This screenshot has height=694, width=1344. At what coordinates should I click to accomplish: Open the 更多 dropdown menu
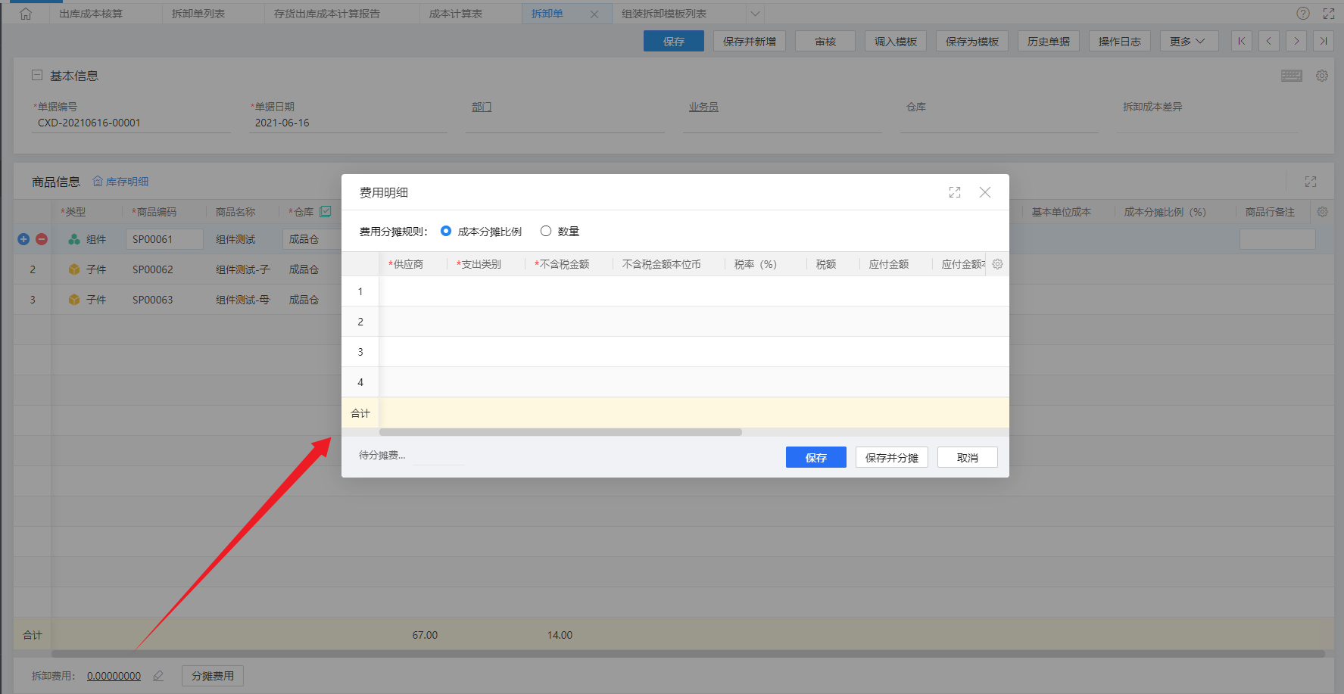1188,42
